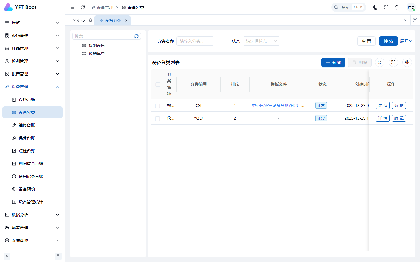Toggle the sidebar hamburger menu icon
This screenshot has width=420, height=262.
[x=72, y=7]
